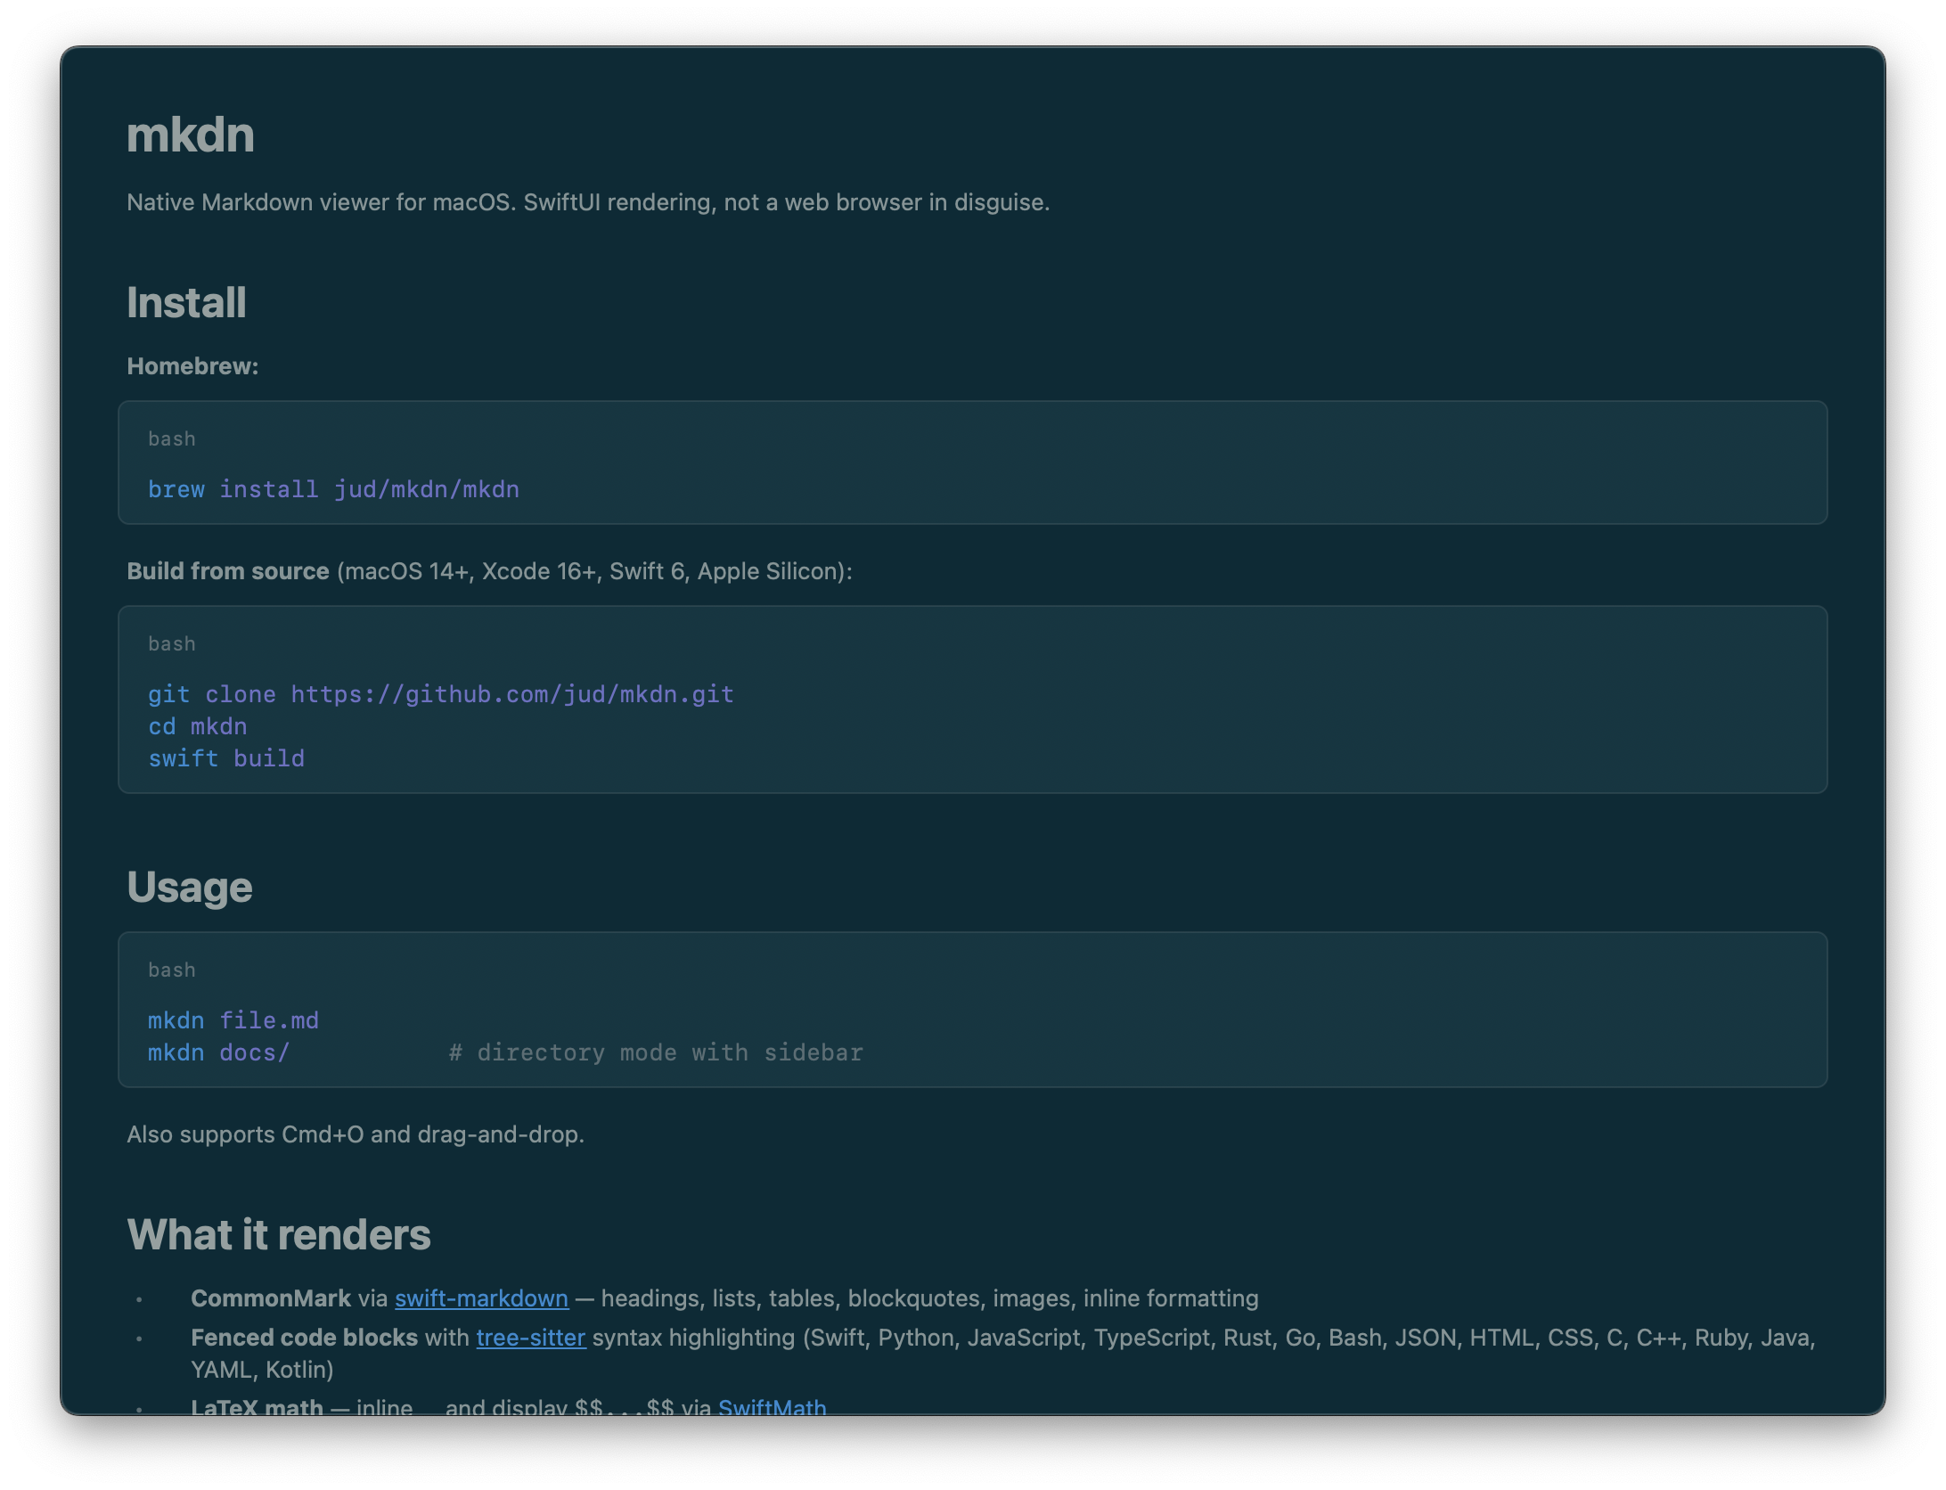
Task: Select the Install heading
Action: [x=186, y=303]
